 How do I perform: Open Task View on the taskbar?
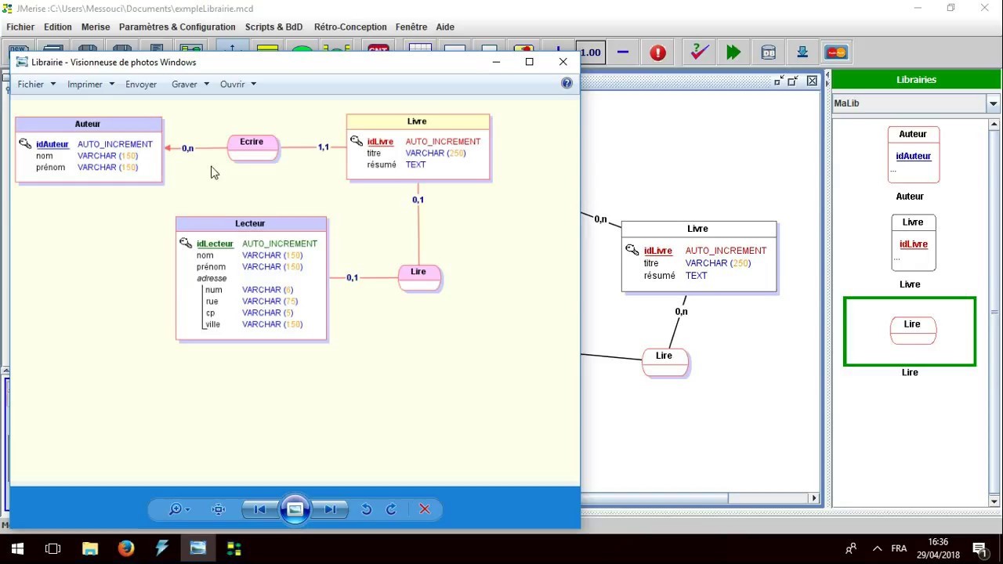tap(53, 548)
